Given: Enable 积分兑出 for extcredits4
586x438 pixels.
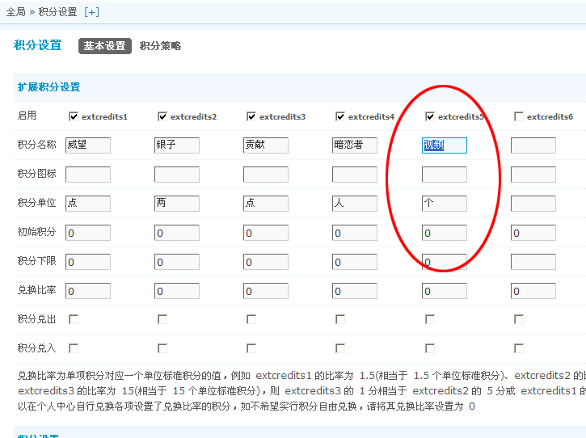Looking at the screenshot, I should coord(340,319).
